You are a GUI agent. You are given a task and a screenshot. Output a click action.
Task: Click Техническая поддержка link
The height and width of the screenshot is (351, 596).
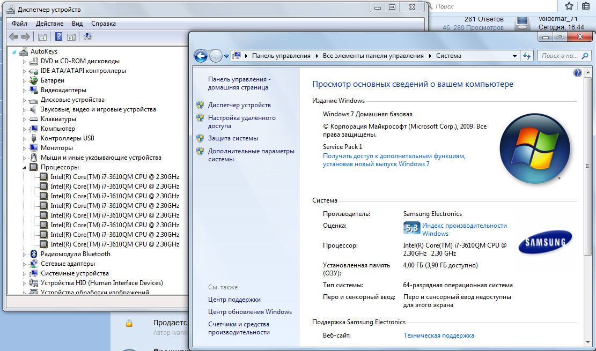(439, 335)
